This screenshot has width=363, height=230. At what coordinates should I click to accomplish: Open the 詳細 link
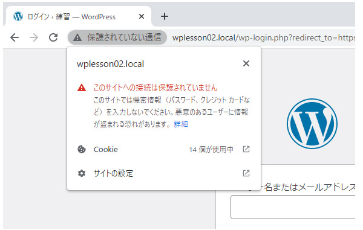181,124
